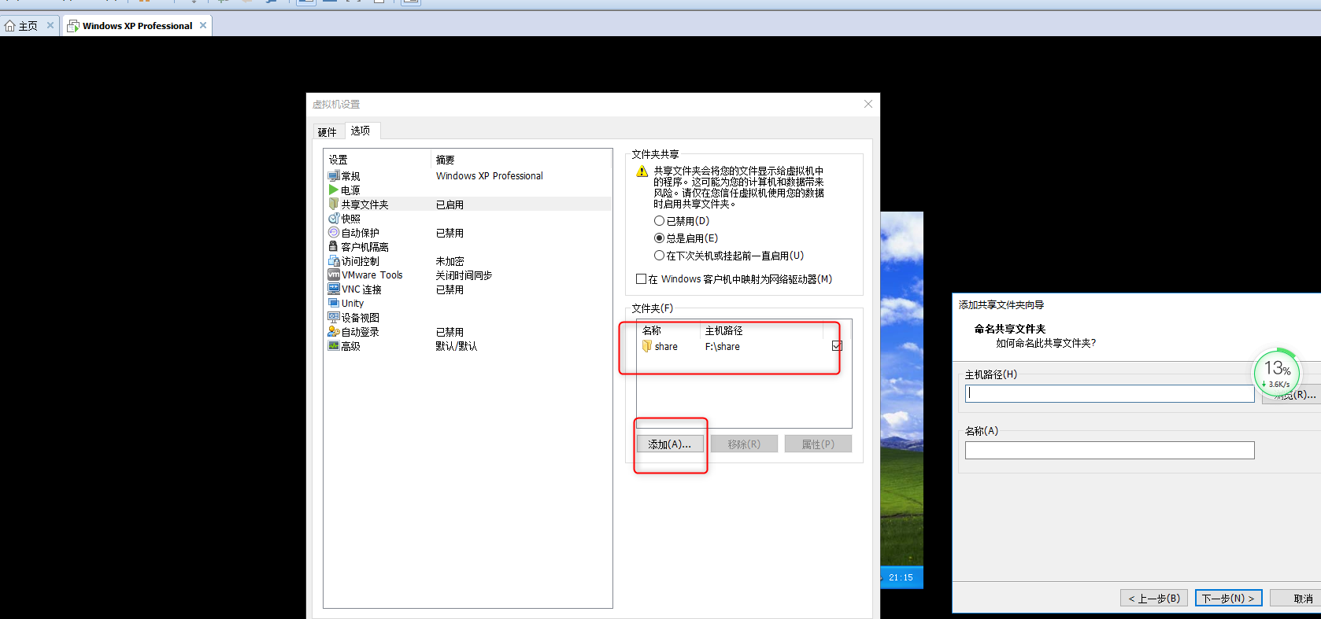This screenshot has width=1321, height=619.
Task: Click the 移除(R) button
Action: pyautogui.click(x=744, y=444)
